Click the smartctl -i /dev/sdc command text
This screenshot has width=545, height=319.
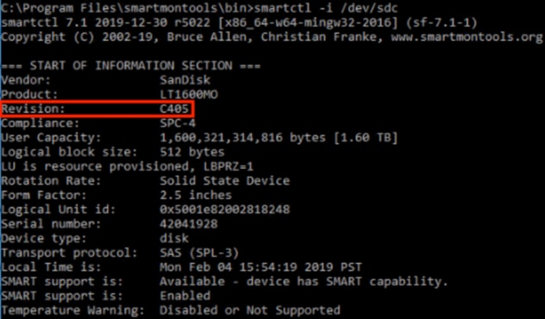(x=326, y=8)
